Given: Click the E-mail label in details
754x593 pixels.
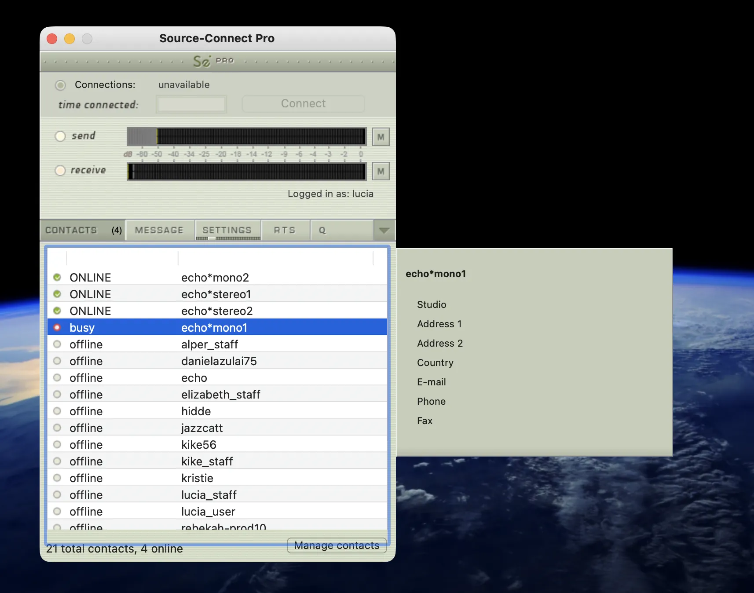Looking at the screenshot, I should [x=432, y=382].
